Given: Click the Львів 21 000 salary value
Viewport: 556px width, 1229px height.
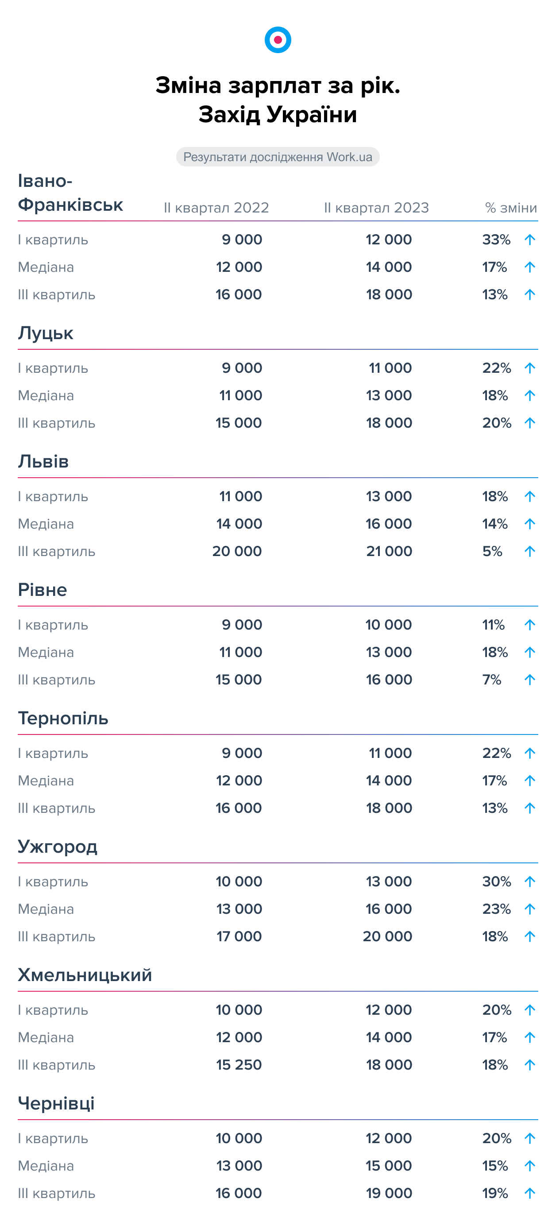Looking at the screenshot, I should [389, 552].
